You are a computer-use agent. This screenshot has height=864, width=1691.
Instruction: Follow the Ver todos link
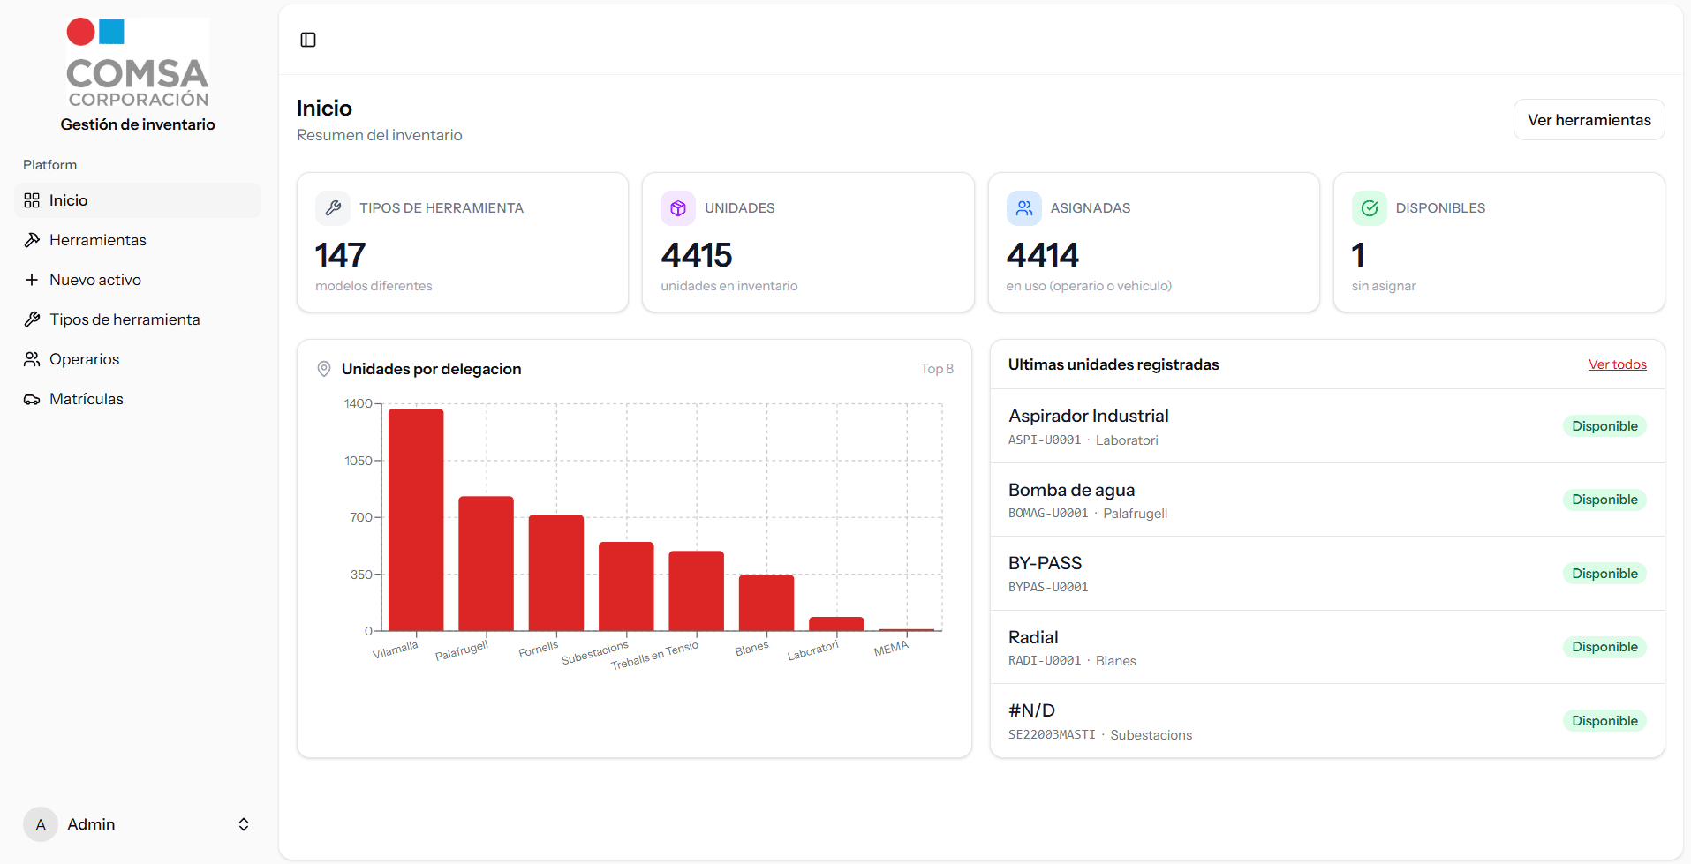point(1617,364)
